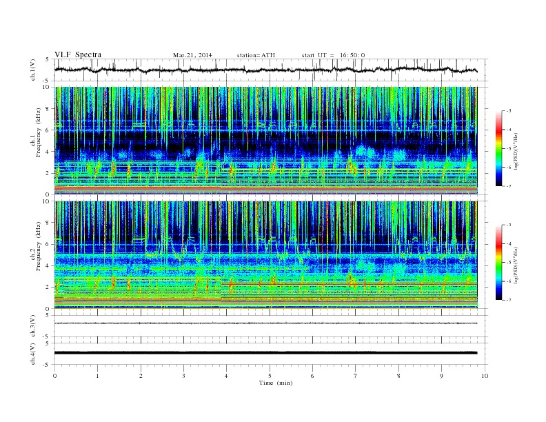Screen dimensions: 546x422
Task: Click the time axis tick label "6"
Action: coord(312,376)
